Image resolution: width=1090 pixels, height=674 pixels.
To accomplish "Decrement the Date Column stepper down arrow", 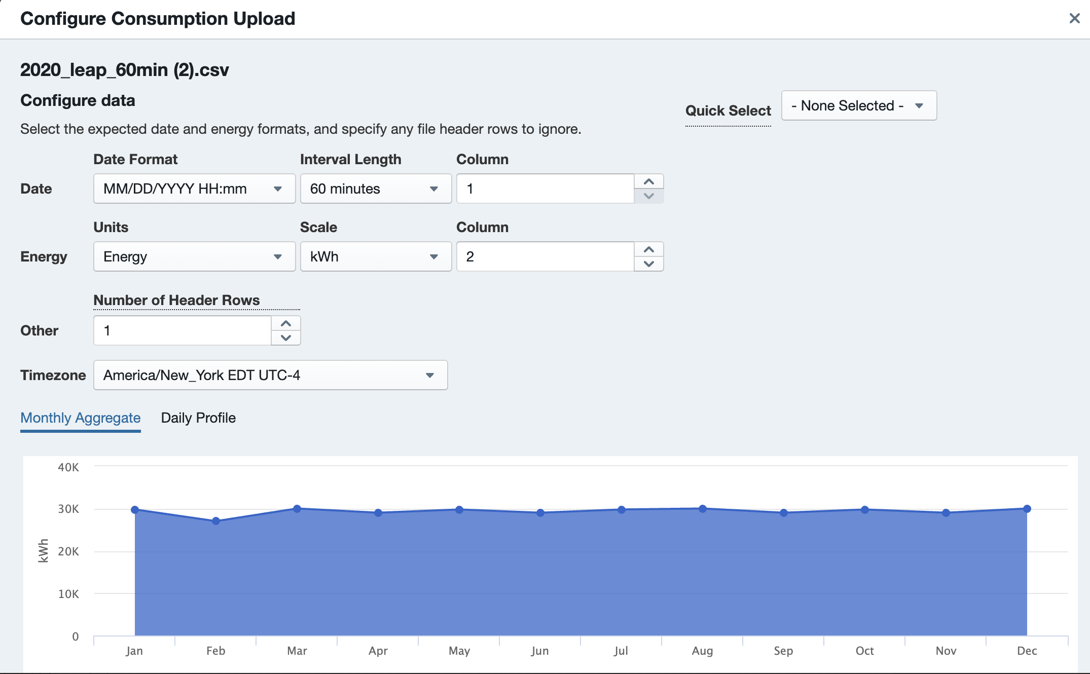I will [x=648, y=196].
